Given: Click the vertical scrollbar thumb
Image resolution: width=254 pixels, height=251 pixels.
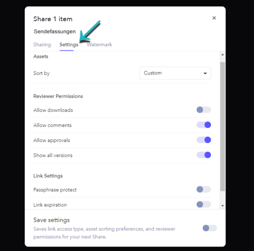Looking at the screenshot, I should [222, 126].
